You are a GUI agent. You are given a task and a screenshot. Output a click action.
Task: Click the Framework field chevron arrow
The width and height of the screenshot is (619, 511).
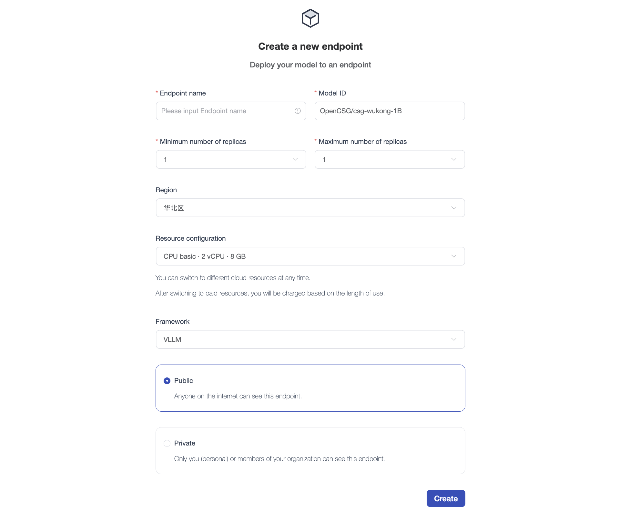[x=454, y=339]
